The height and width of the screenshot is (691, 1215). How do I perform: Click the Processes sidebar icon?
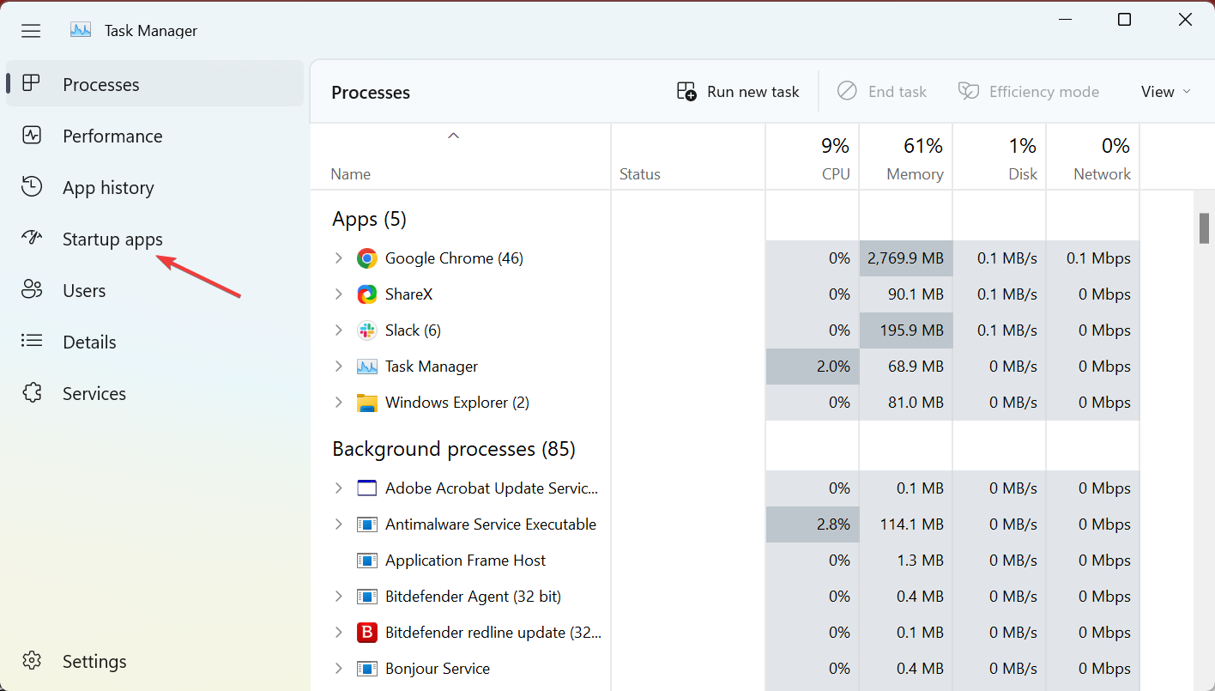click(32, 83)
